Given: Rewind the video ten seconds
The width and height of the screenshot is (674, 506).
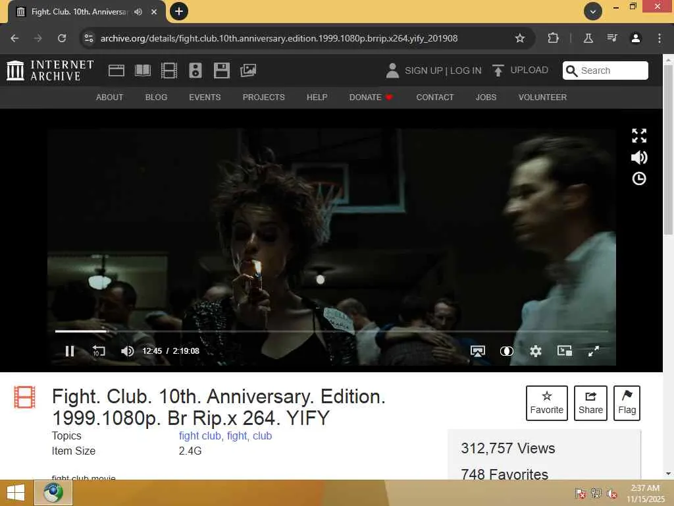Looking at the screenshot, I should tap(99, 351).
